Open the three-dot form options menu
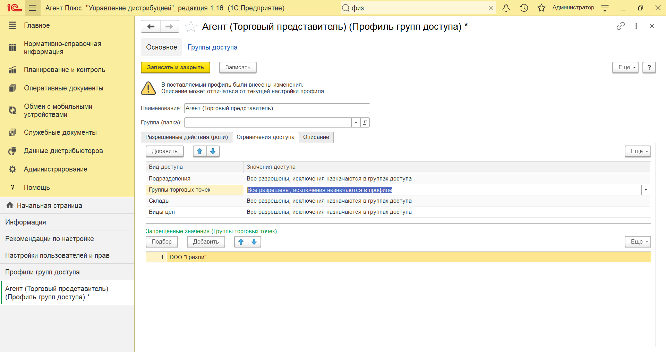 [x=636, y=26]
